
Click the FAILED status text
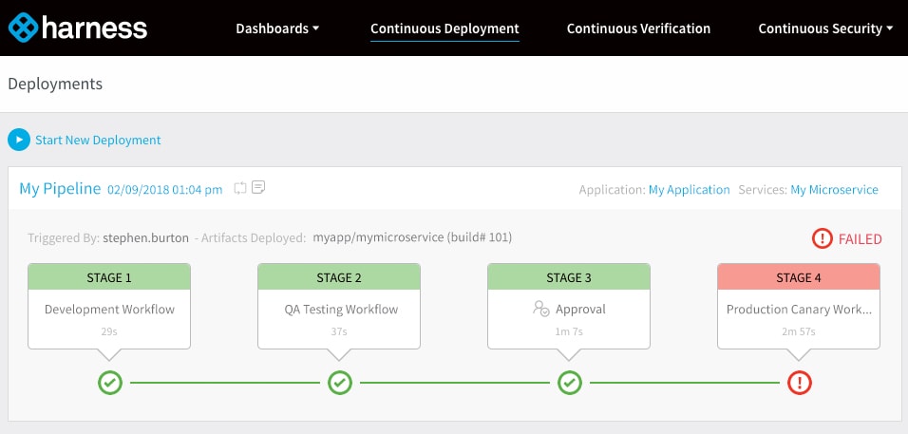[860, 239]
